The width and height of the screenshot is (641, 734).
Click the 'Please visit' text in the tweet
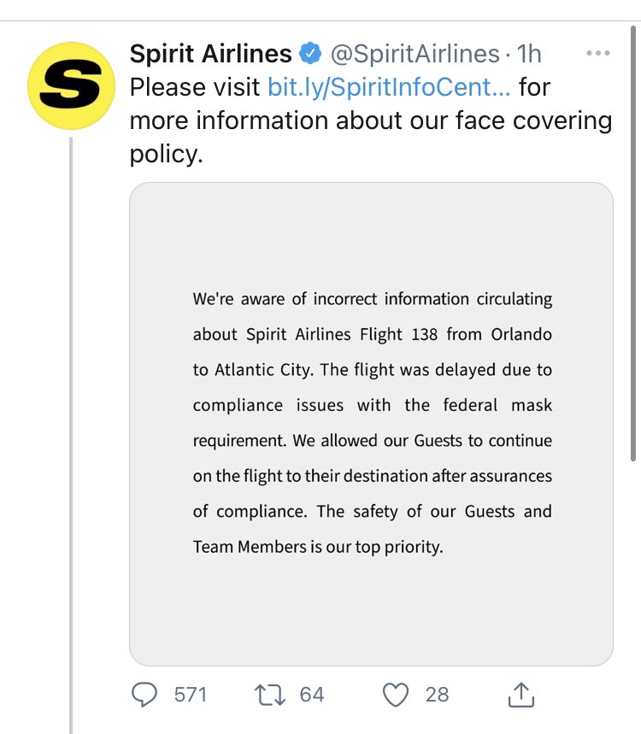pos(195,87)
